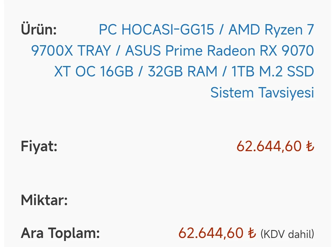This screenshot has width=335, height=247.
Task: Click the 62.644,60 subtotal amount
Action: click(211, 233)
